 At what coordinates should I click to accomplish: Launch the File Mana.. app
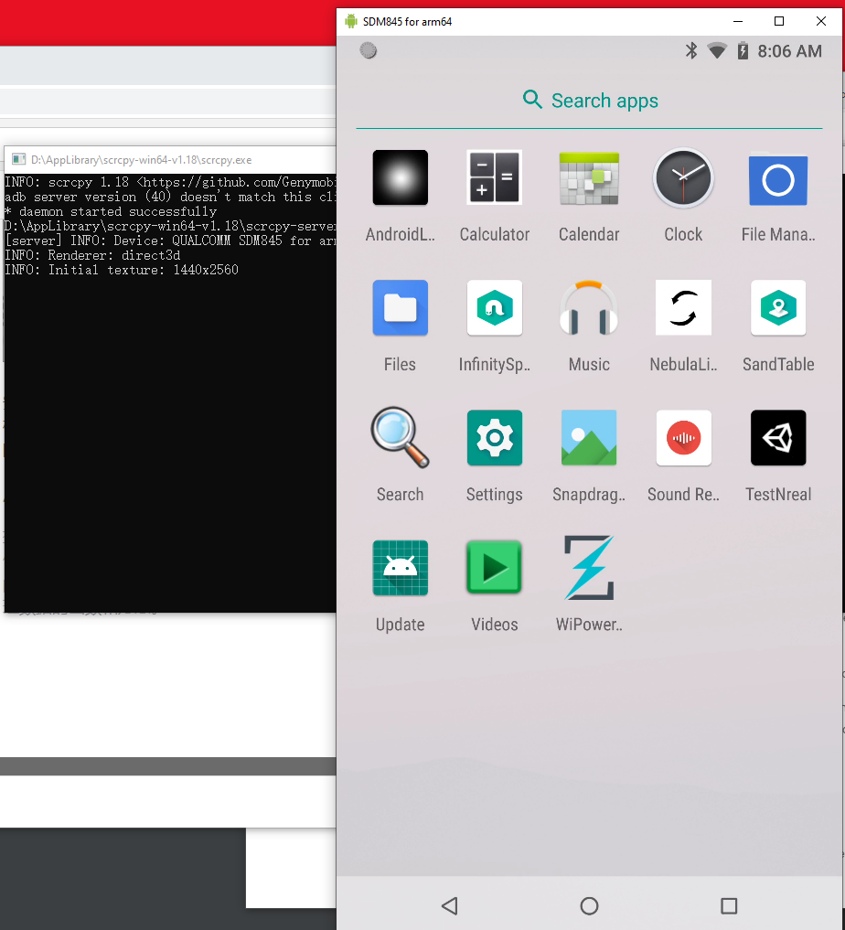point(778,178)
